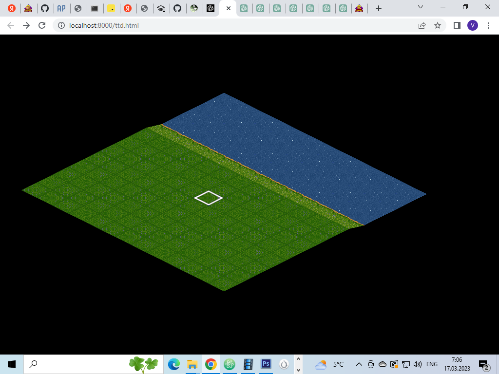This screenshot has width=499, height=374.
Task: Open the water-drop app on taskbar
Action: click(284, 364)
